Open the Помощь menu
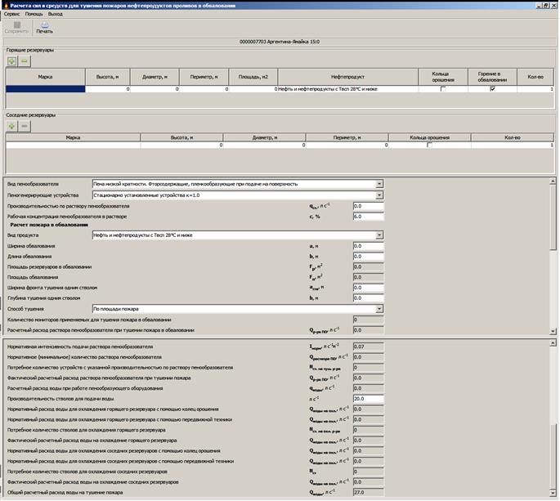This screenshot has width=560, height=501. click(x=34, y=14)
